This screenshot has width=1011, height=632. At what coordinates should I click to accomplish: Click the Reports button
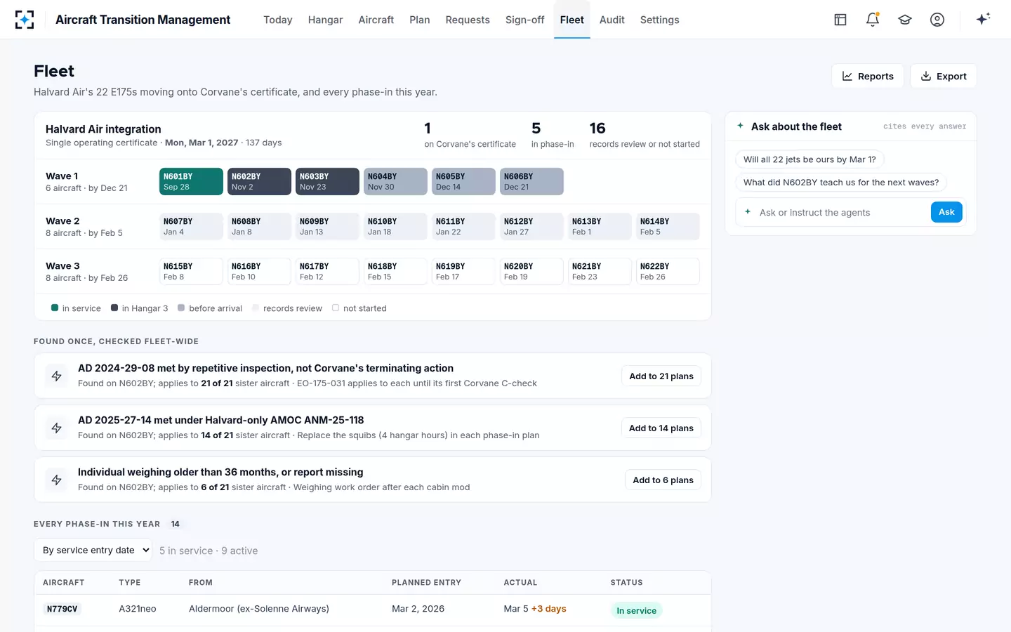[x=868, y=76]
